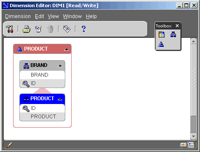200x152 pixels.
Task: Select the hierarchy level tool in Toolbox
Action: (173, 35)
